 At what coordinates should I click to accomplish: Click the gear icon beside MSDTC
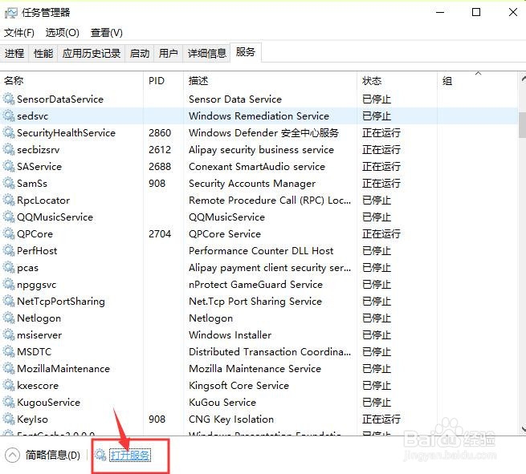coord(9,351)
